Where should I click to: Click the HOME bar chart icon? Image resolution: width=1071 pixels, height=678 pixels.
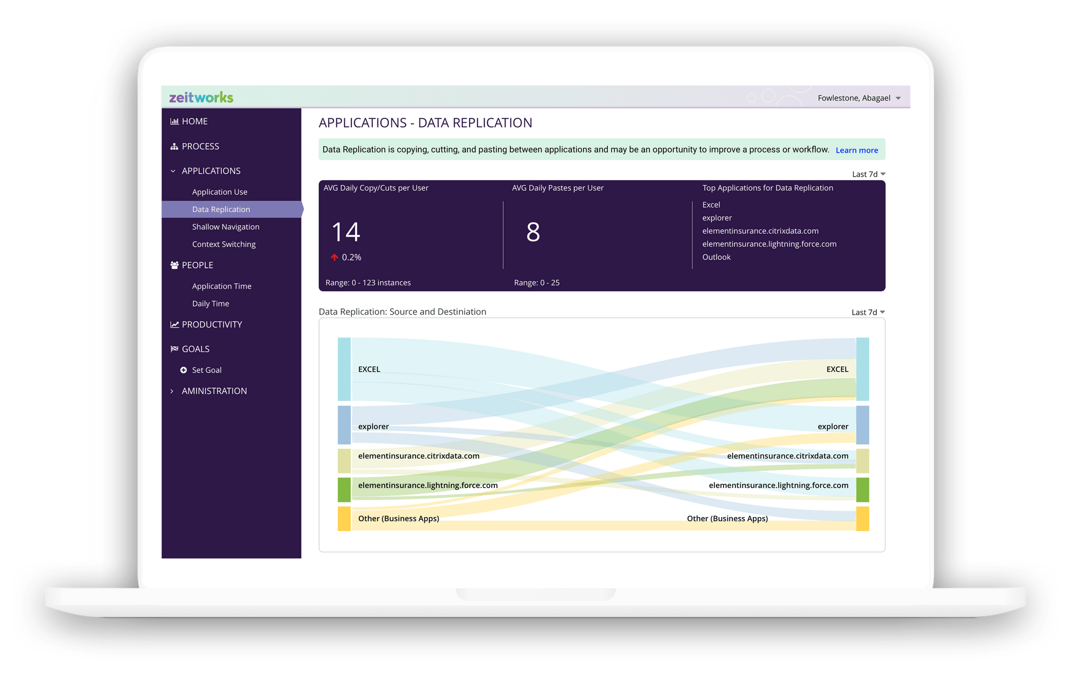point(175,121)
